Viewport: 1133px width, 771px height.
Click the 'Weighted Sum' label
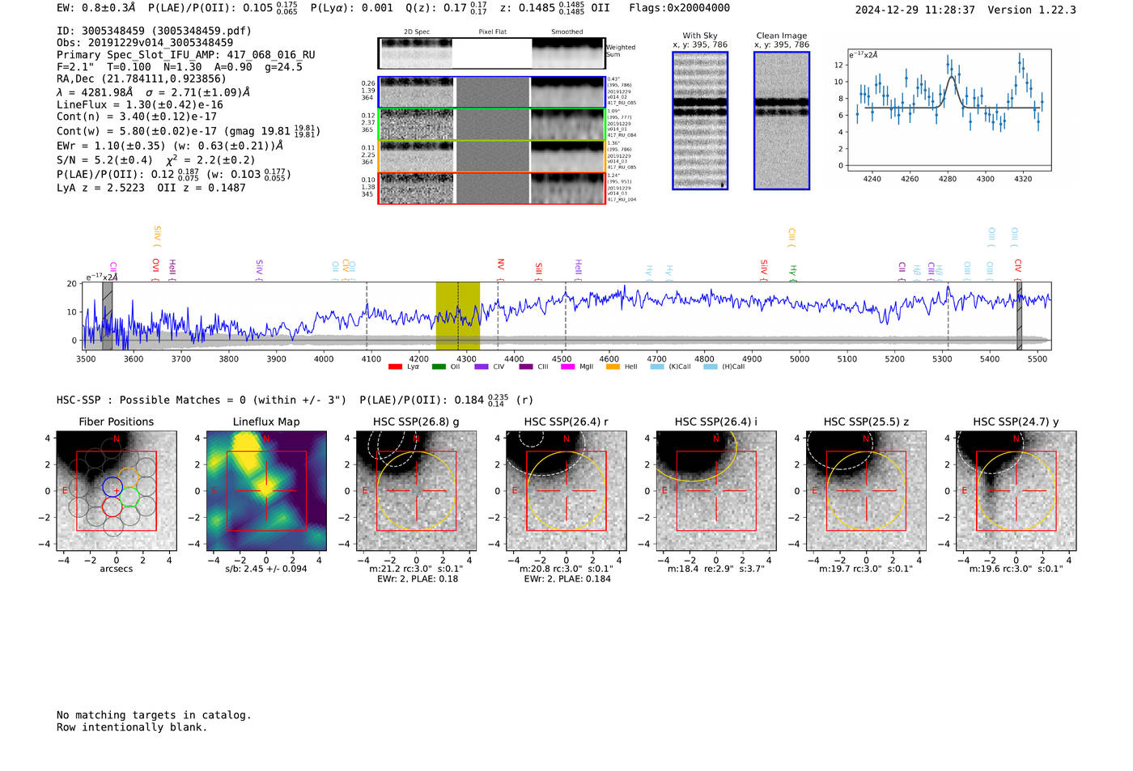point(621,51)
